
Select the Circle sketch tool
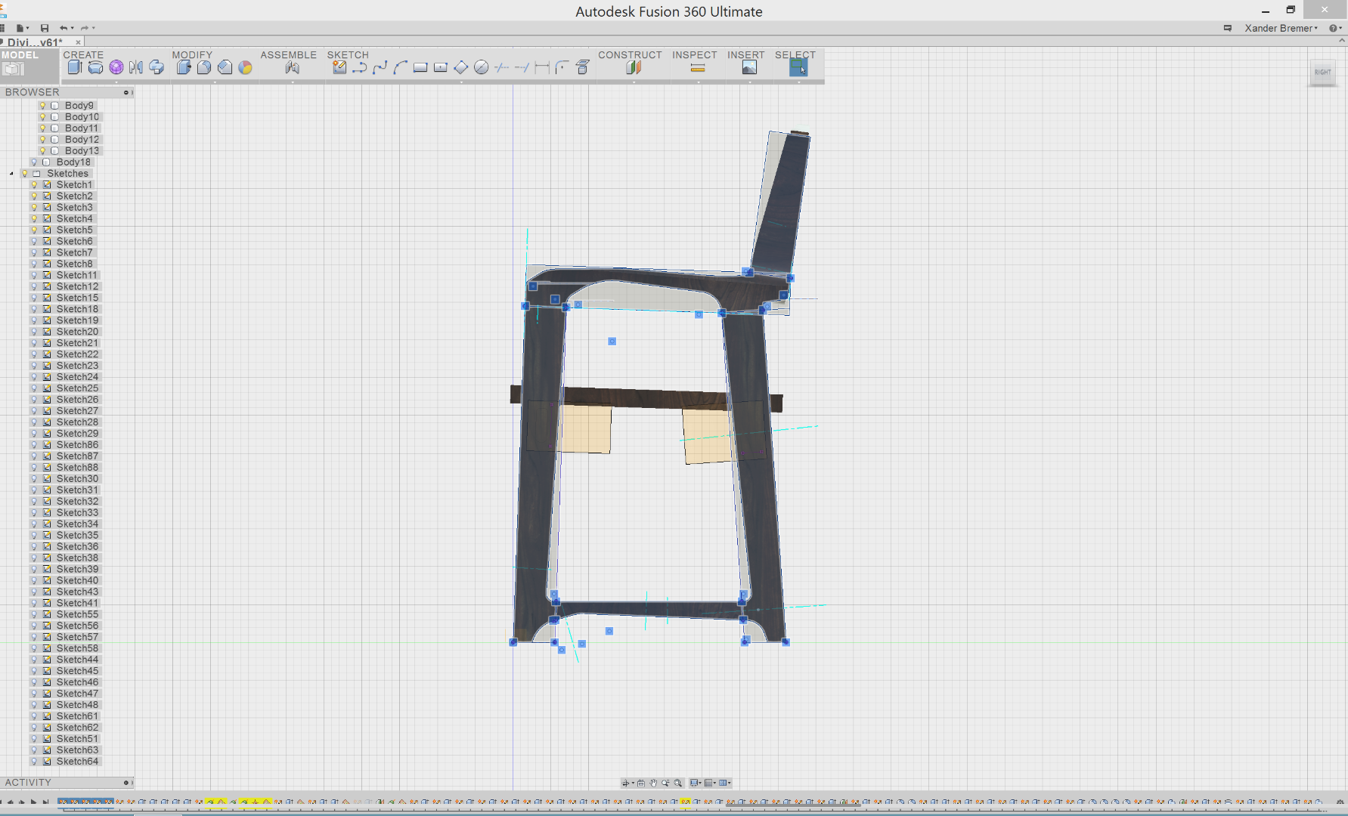[482, 67]
